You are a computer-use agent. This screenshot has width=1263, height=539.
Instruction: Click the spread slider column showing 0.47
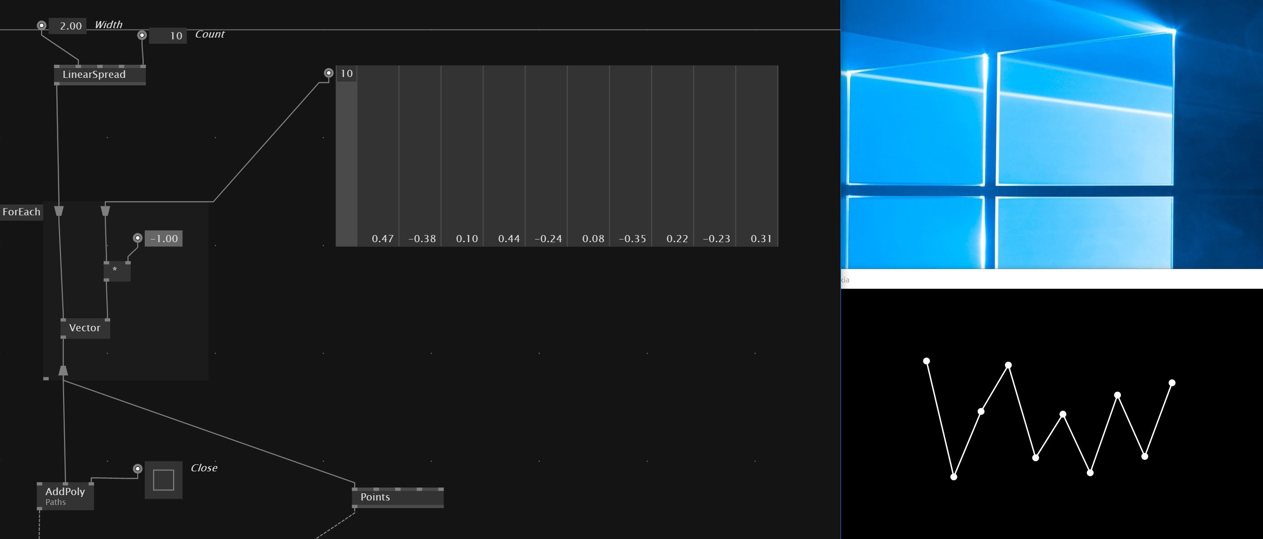coord(378,157)
